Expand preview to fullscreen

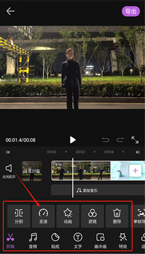click(x=135, y=140)
